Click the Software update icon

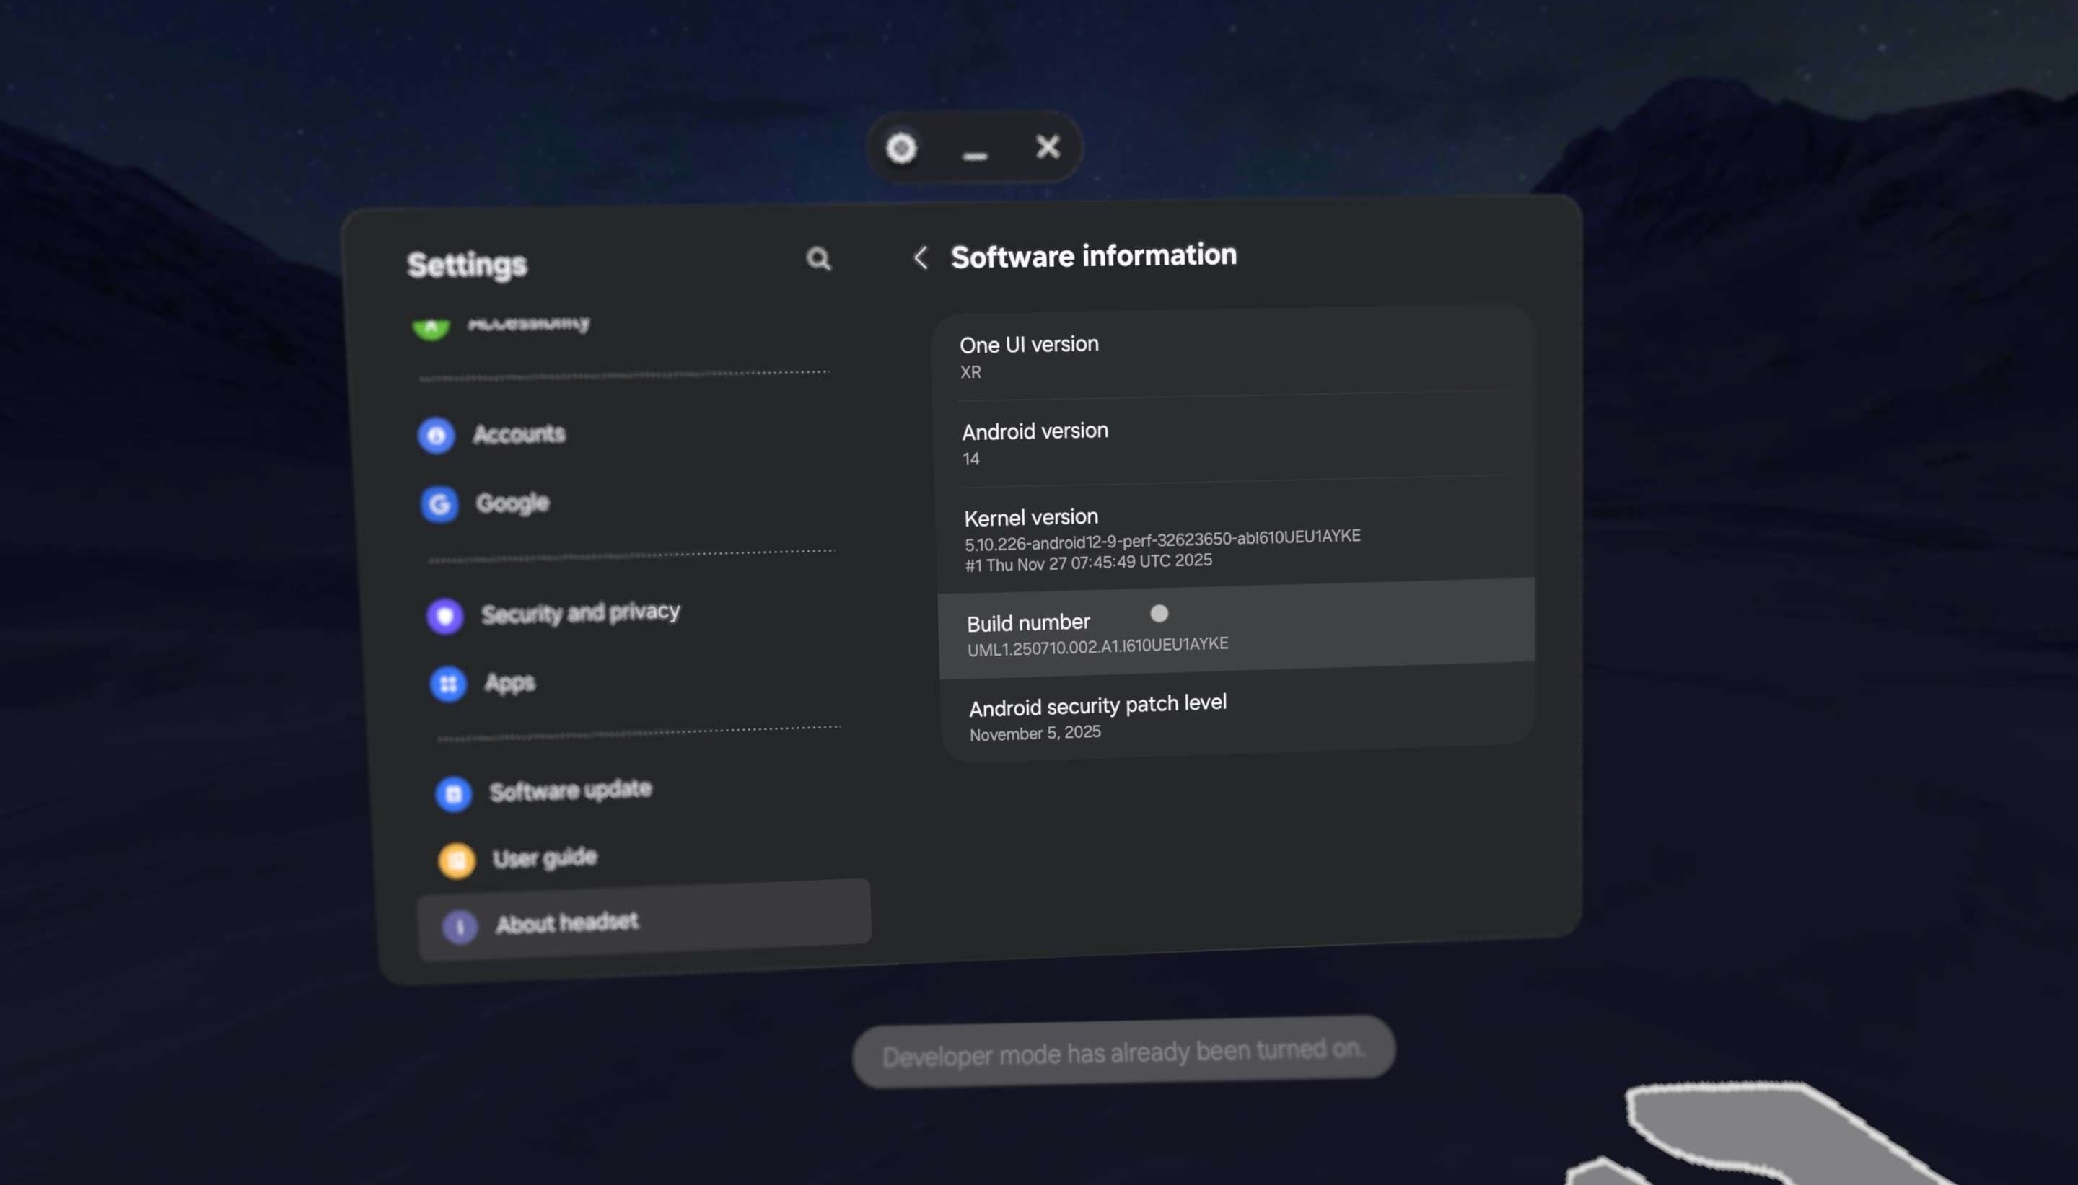pos(453,794)
